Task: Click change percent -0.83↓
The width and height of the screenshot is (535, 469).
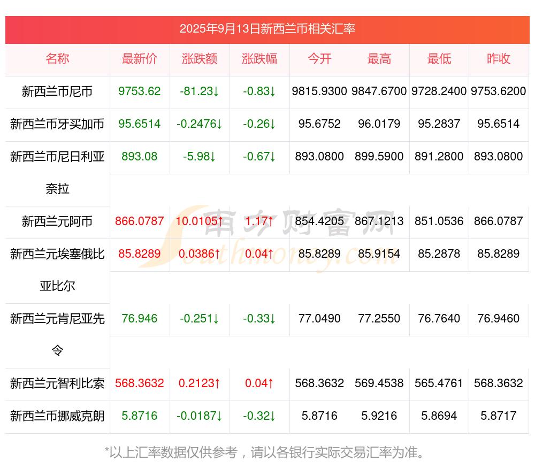Action: tap(259, 91)
